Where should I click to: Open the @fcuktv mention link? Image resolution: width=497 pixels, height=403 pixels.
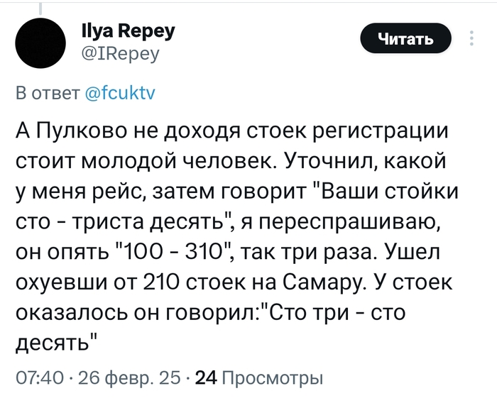pyautogui.click(x=124, y=93)
